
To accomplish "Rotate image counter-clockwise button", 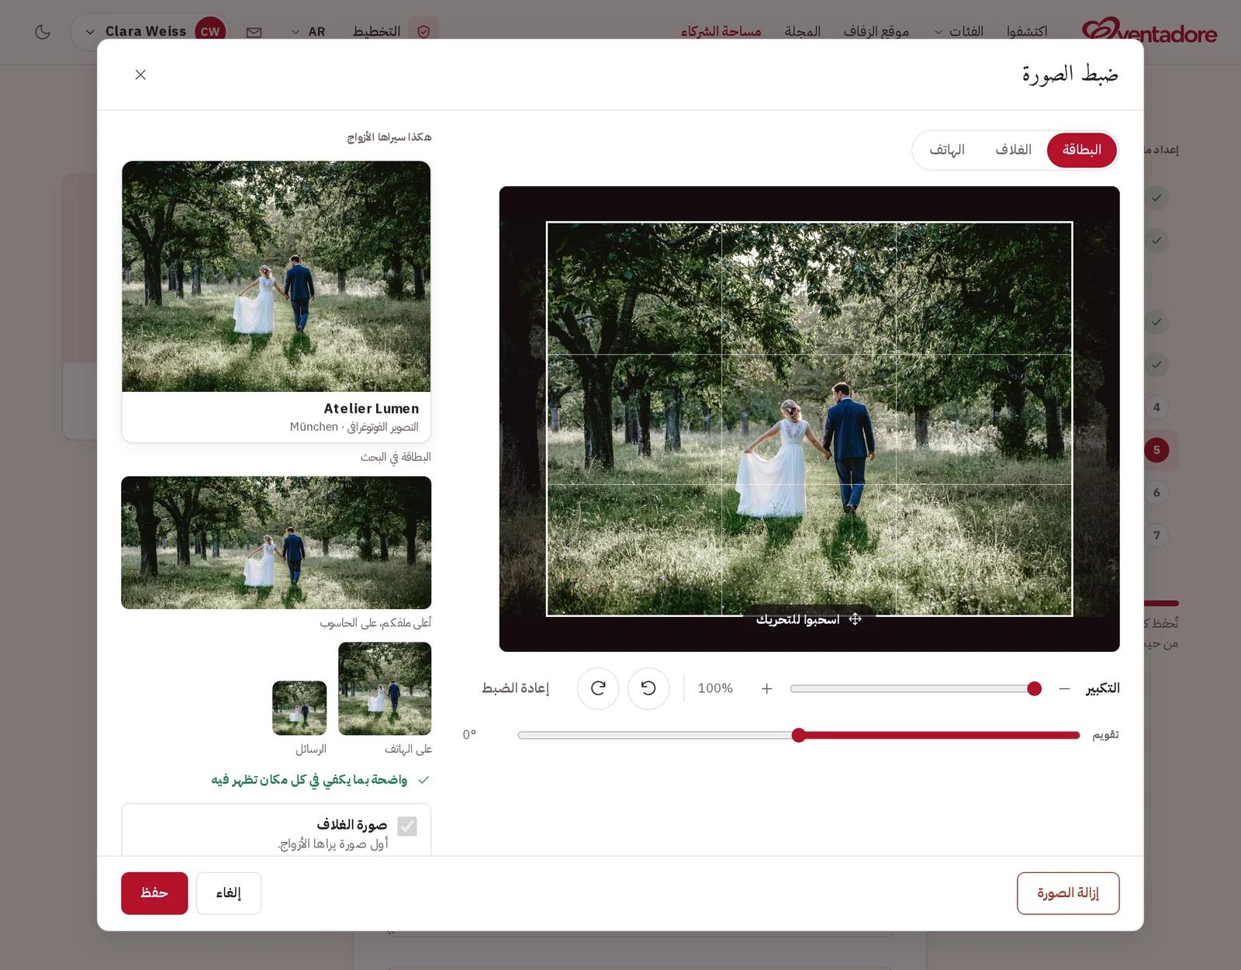I will click(x=648, y=688).
